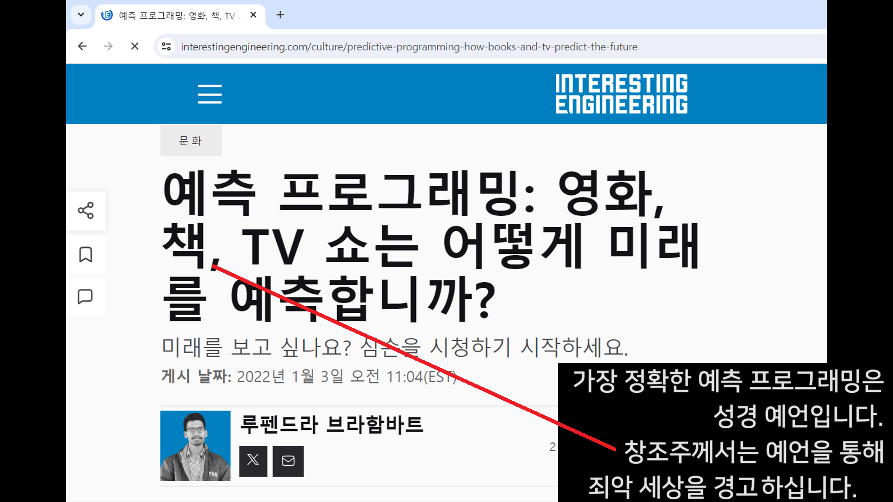Click the 문화 category tag
893x502 pixels.
[191, 140]
